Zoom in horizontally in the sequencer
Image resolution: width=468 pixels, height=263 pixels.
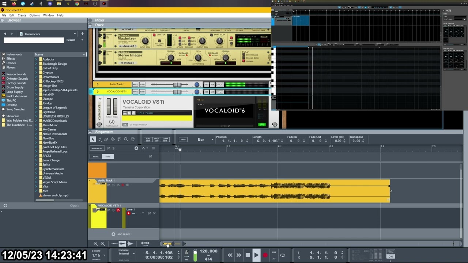102,244
